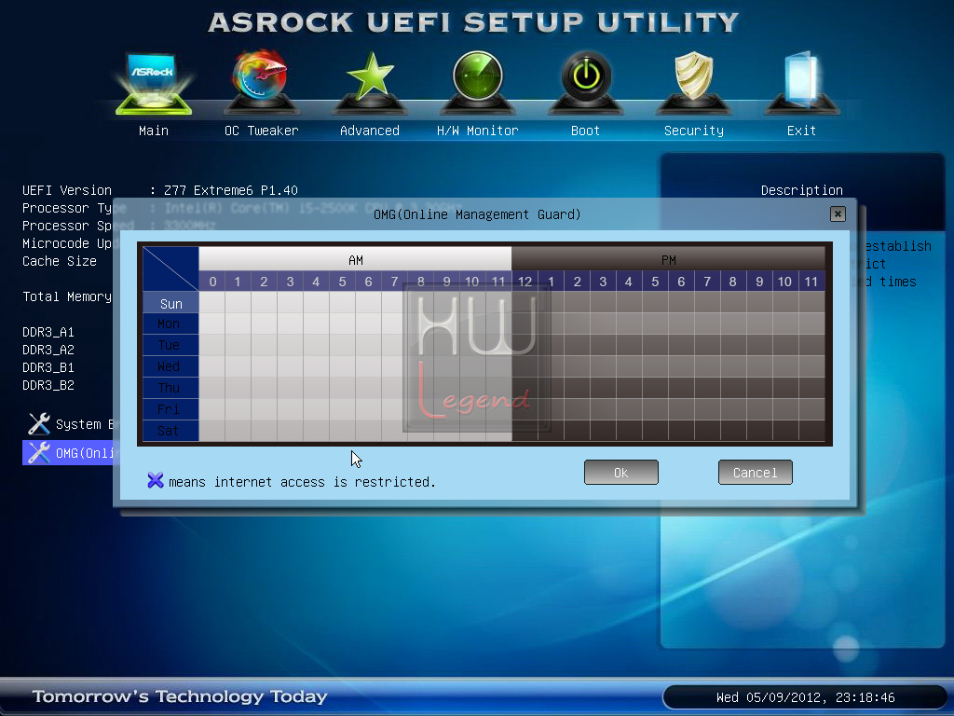
Task: Open the OC Tweaker speedometer icon
Action: [261, 83]
